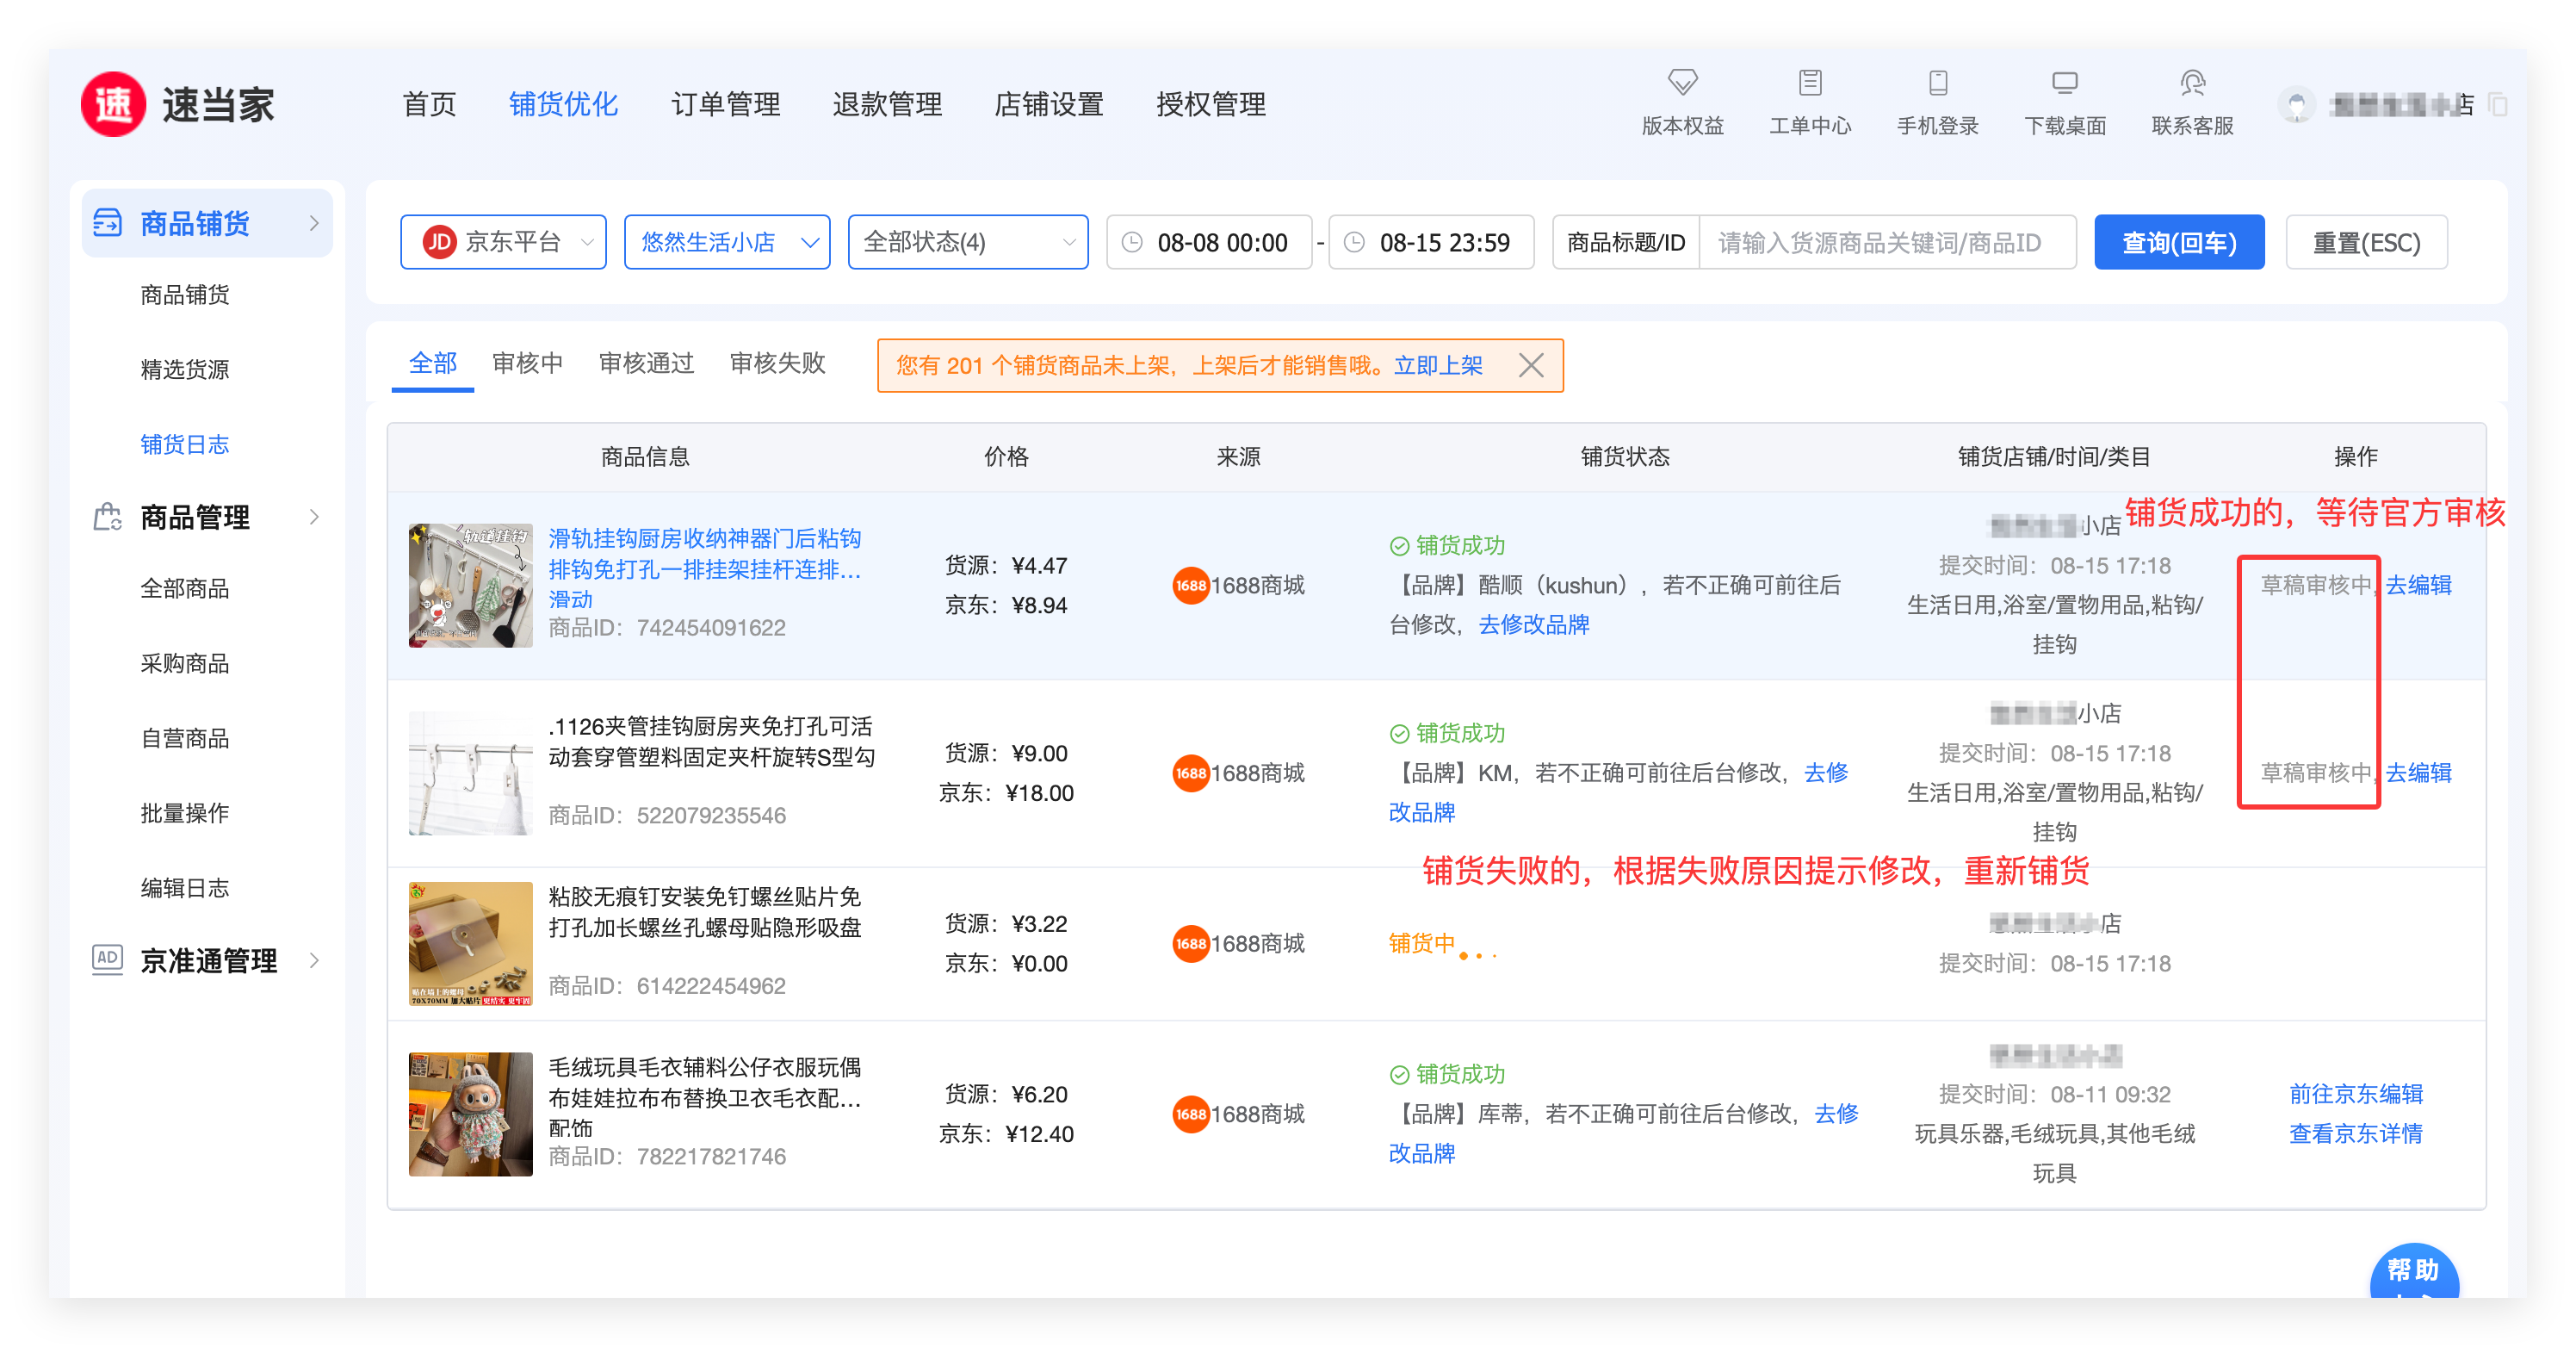Viewport: 2576px width, 1347px height.
Task: Click the 速当家 red logo icon
Action: (113, 104)
